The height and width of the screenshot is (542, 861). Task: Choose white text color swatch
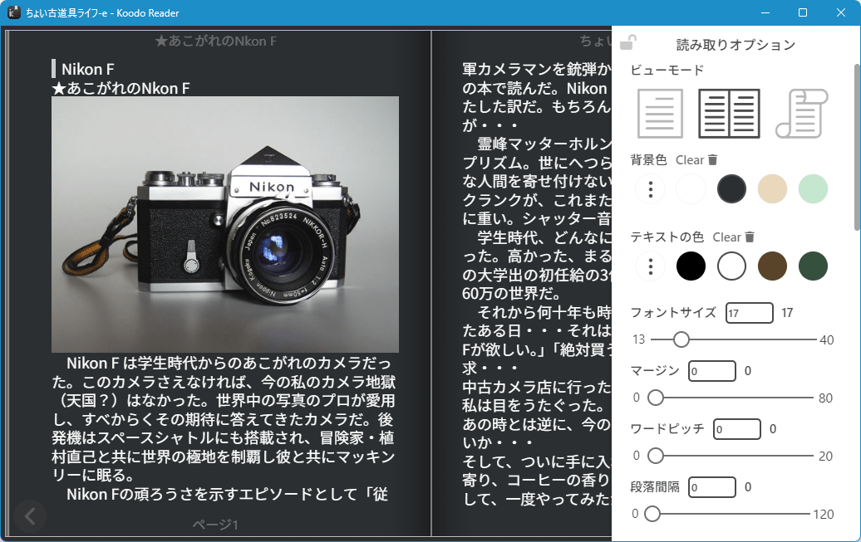point(731,266)
